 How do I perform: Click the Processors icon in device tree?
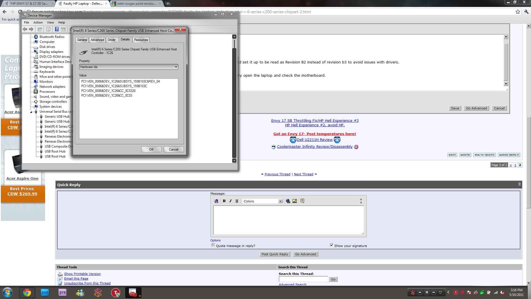click(36, 92)
